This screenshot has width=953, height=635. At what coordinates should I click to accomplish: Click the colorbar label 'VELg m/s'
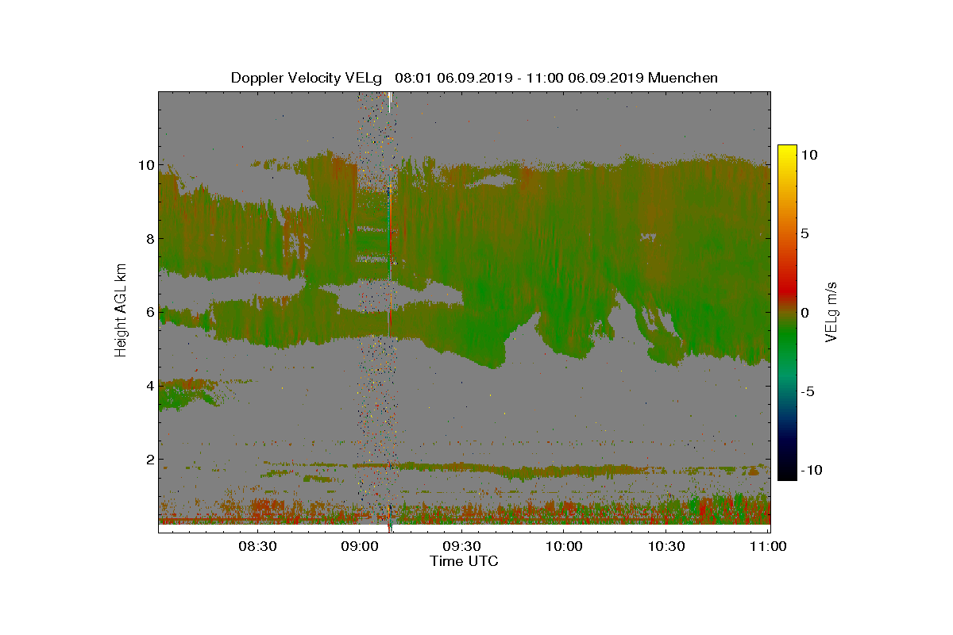coord(832,312)
